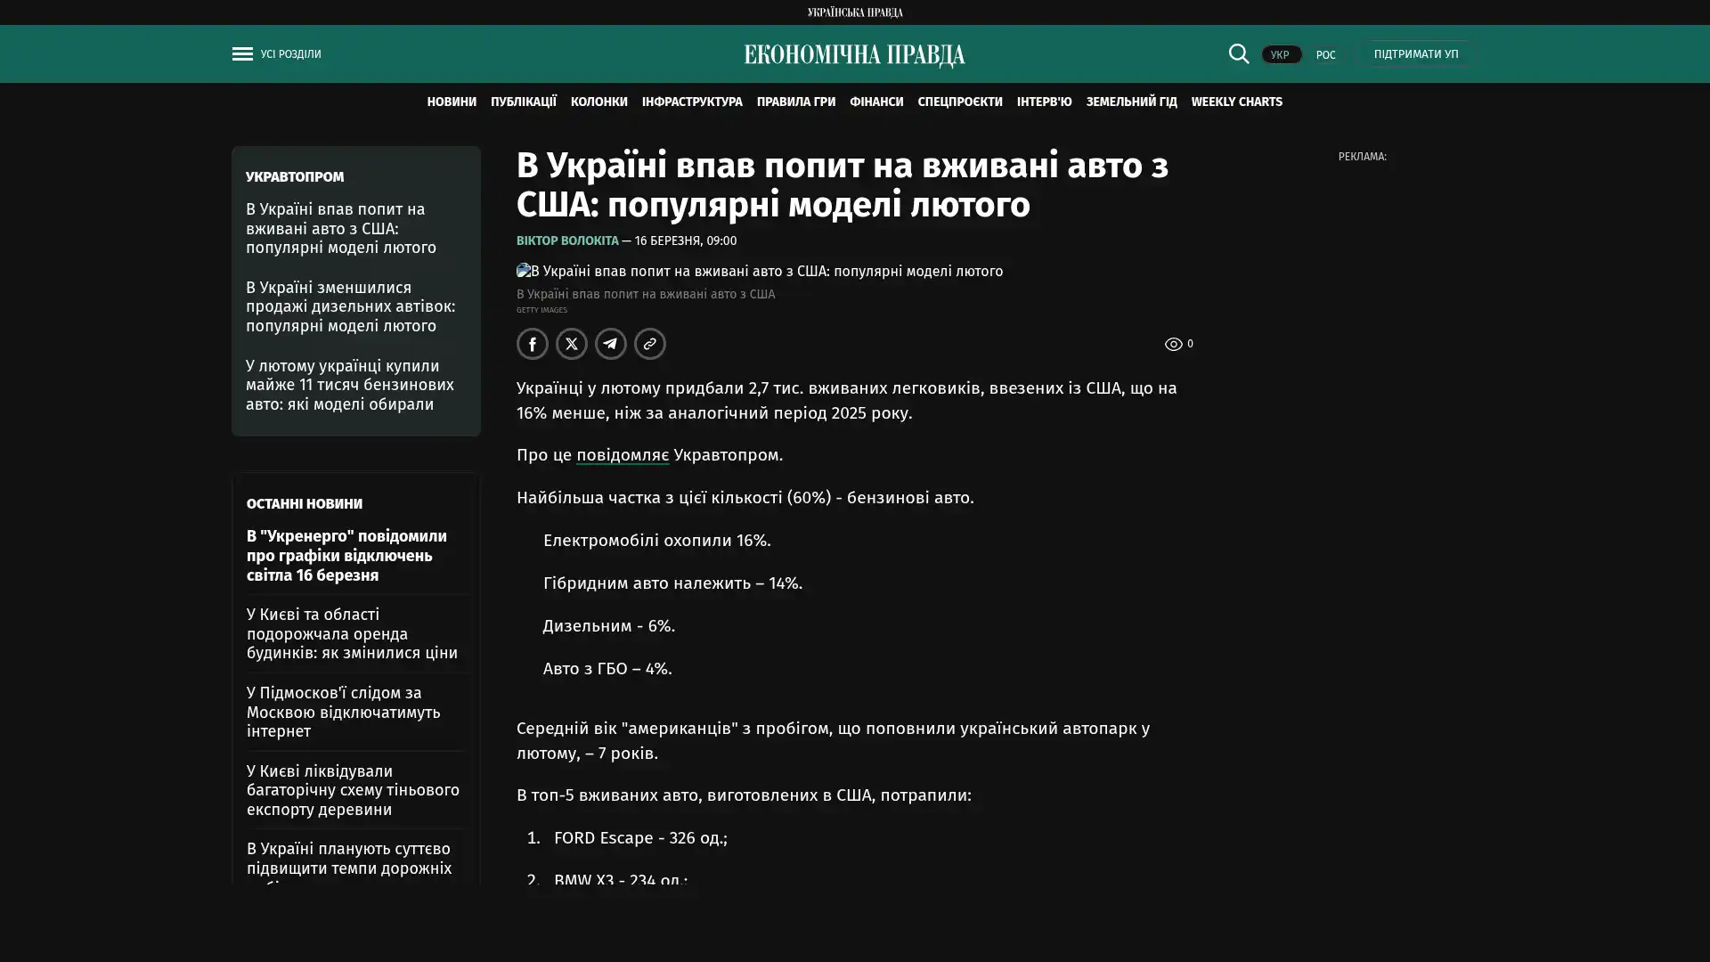Follow the повідомляє hyperlink
This screenshot has width=1710, height=962.
(622, 454)
